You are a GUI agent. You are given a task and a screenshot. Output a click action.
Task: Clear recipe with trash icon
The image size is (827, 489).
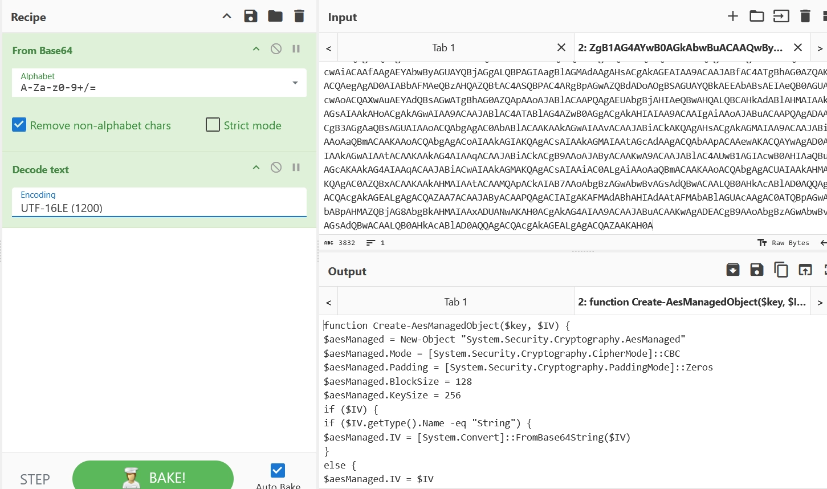point(299,17)
